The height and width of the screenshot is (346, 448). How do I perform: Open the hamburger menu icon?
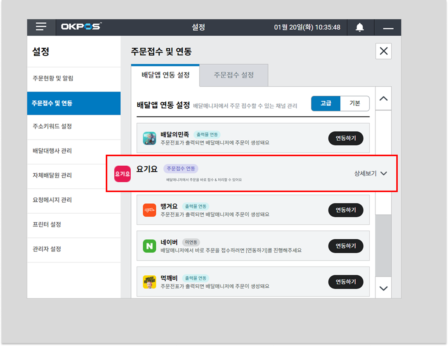tap(41, 27)
